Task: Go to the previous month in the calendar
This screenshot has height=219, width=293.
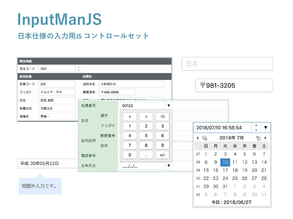Action: [x=197, y=138]
